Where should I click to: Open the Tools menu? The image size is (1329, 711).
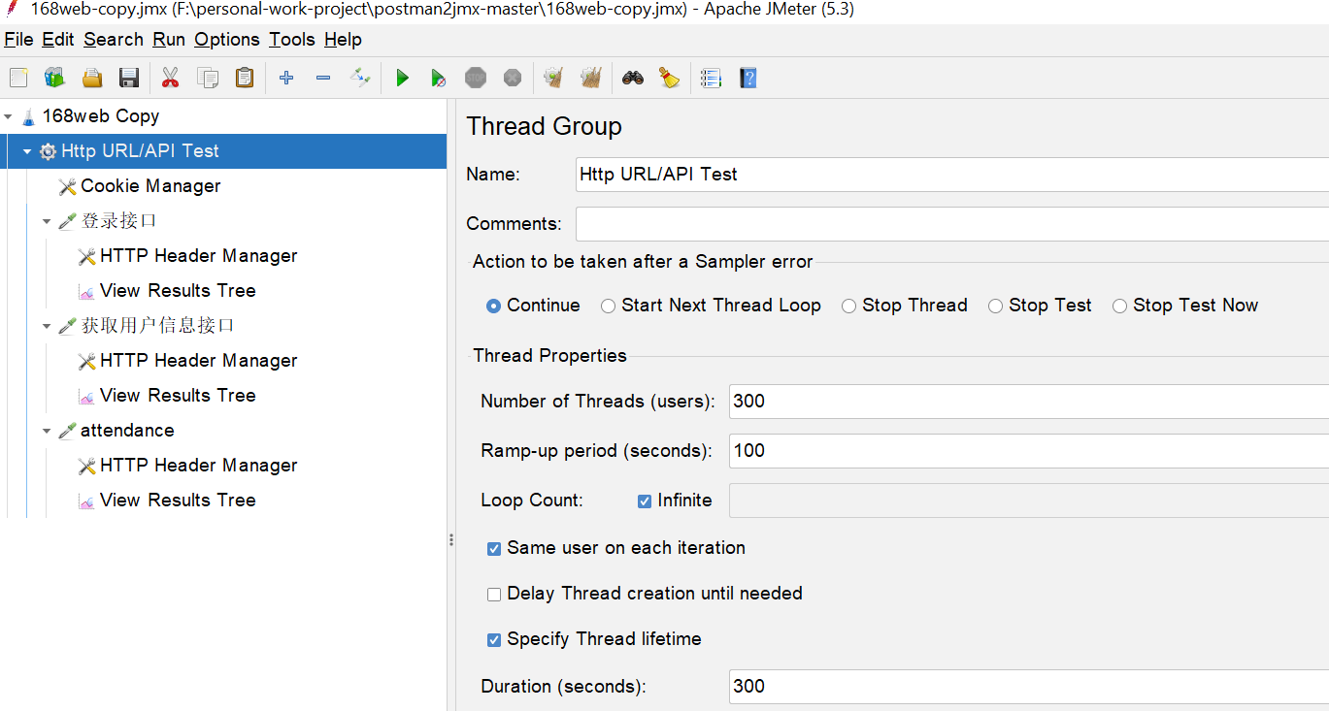[x=292, y=40]
